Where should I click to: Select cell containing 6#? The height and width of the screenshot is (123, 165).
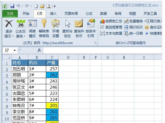point(37,99)
